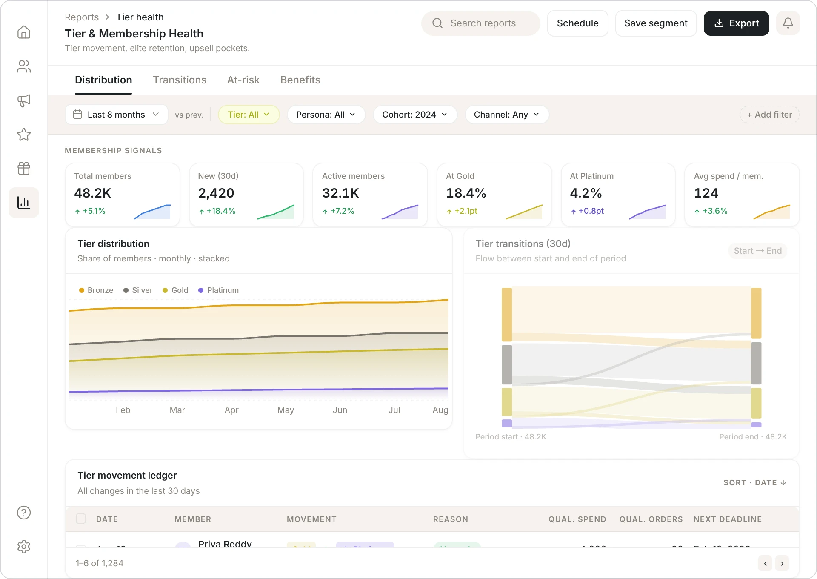Toggle the Start → End view switch
The width and height of the screenshot is (817, 579).
coord(758,251)
